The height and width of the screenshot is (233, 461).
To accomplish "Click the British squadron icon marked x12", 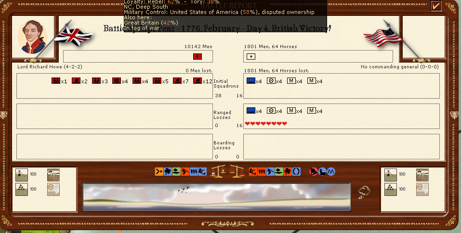I will tap(197, 81).
